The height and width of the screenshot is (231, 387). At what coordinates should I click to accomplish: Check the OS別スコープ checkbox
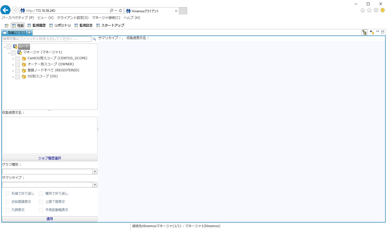18,77
